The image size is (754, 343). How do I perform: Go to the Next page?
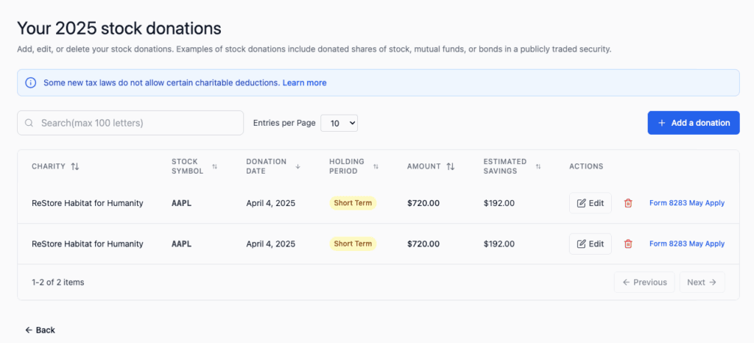[701, 282]
